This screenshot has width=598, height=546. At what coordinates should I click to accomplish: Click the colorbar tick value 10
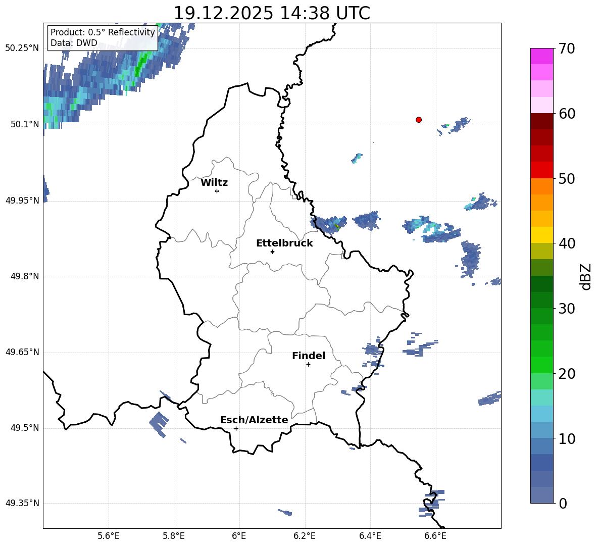pyautogui.click(x=567, y=438)
